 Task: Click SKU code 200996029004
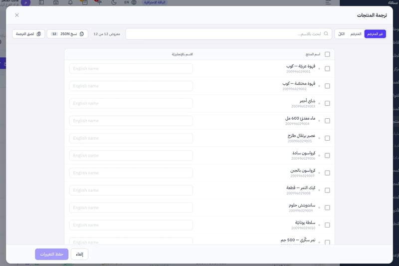(297, 124)
